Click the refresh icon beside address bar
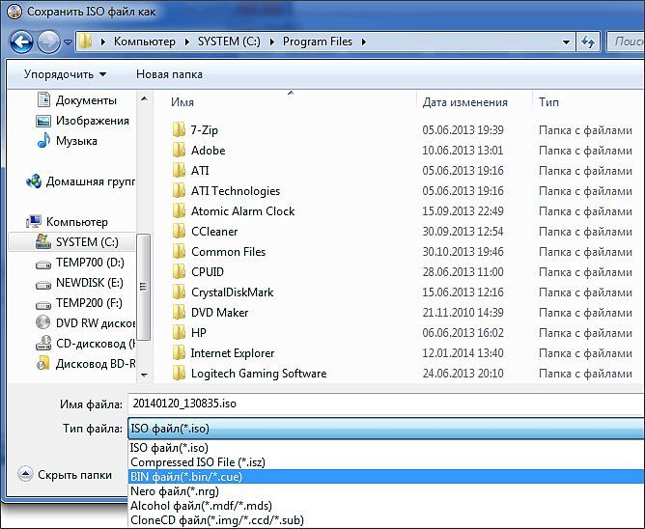This screenshot has height=529, width=645. tap(588, 42)
